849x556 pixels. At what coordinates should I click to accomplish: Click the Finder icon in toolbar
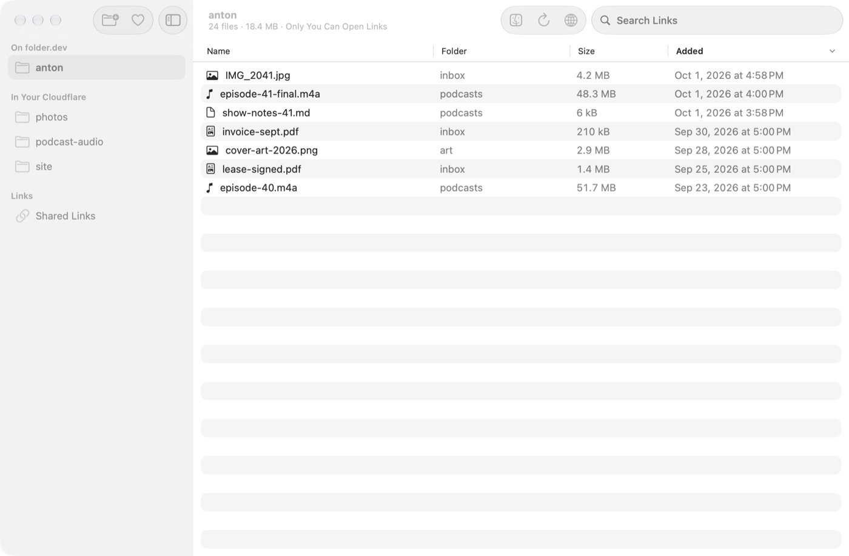click(x=516, y=20)
